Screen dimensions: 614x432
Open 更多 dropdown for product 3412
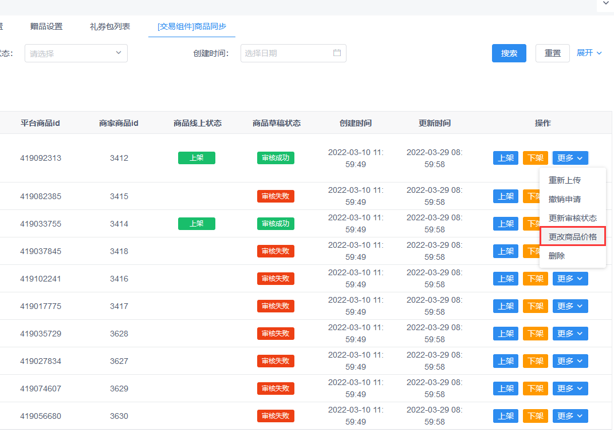click(x=570, y=158)
